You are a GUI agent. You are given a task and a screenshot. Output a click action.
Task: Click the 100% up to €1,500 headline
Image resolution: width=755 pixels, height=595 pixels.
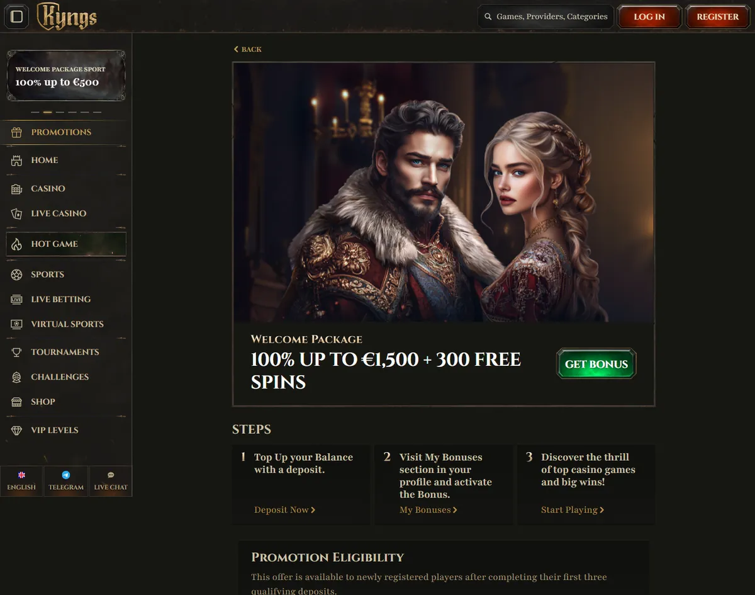click(386, 371)
